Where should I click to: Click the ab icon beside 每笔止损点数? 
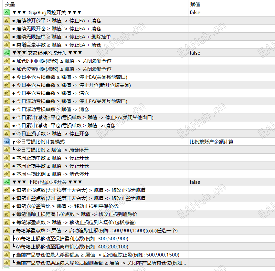click(7, 190)
